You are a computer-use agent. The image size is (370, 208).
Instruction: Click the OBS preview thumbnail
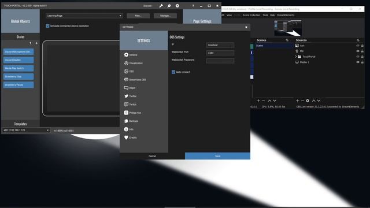288,28
